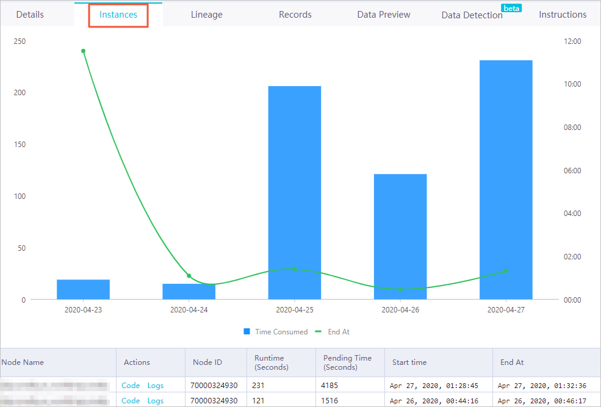Screen dimensions: 601x407
Task: Switch to the Lineage tab
Action: (x=207, y=15)
